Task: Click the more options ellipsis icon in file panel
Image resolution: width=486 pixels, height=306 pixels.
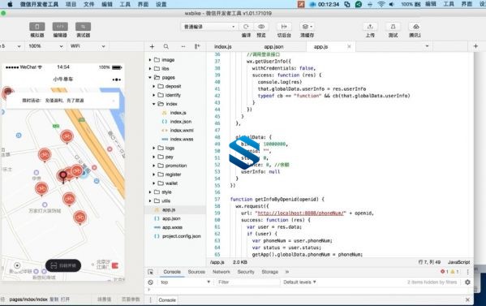Action: (183, 46)
